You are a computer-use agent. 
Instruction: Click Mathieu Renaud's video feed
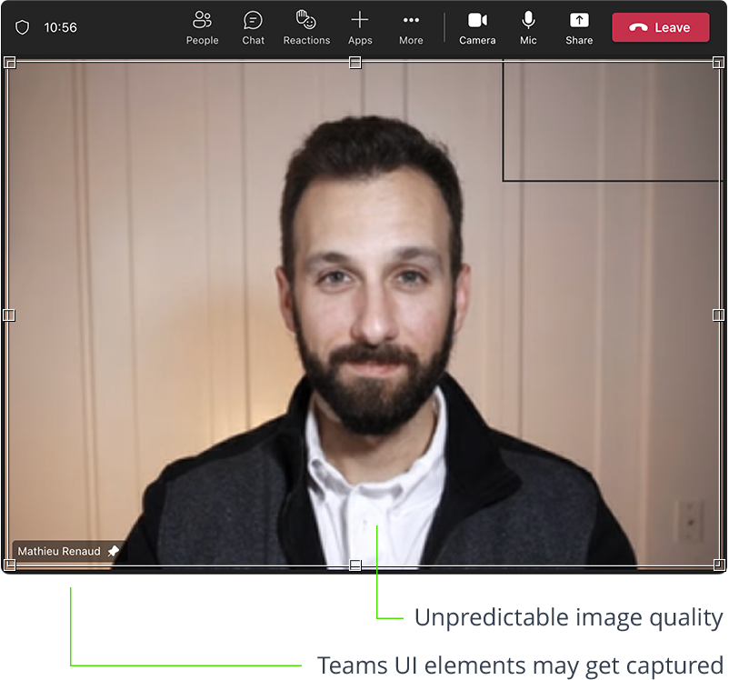coord(364,314)
